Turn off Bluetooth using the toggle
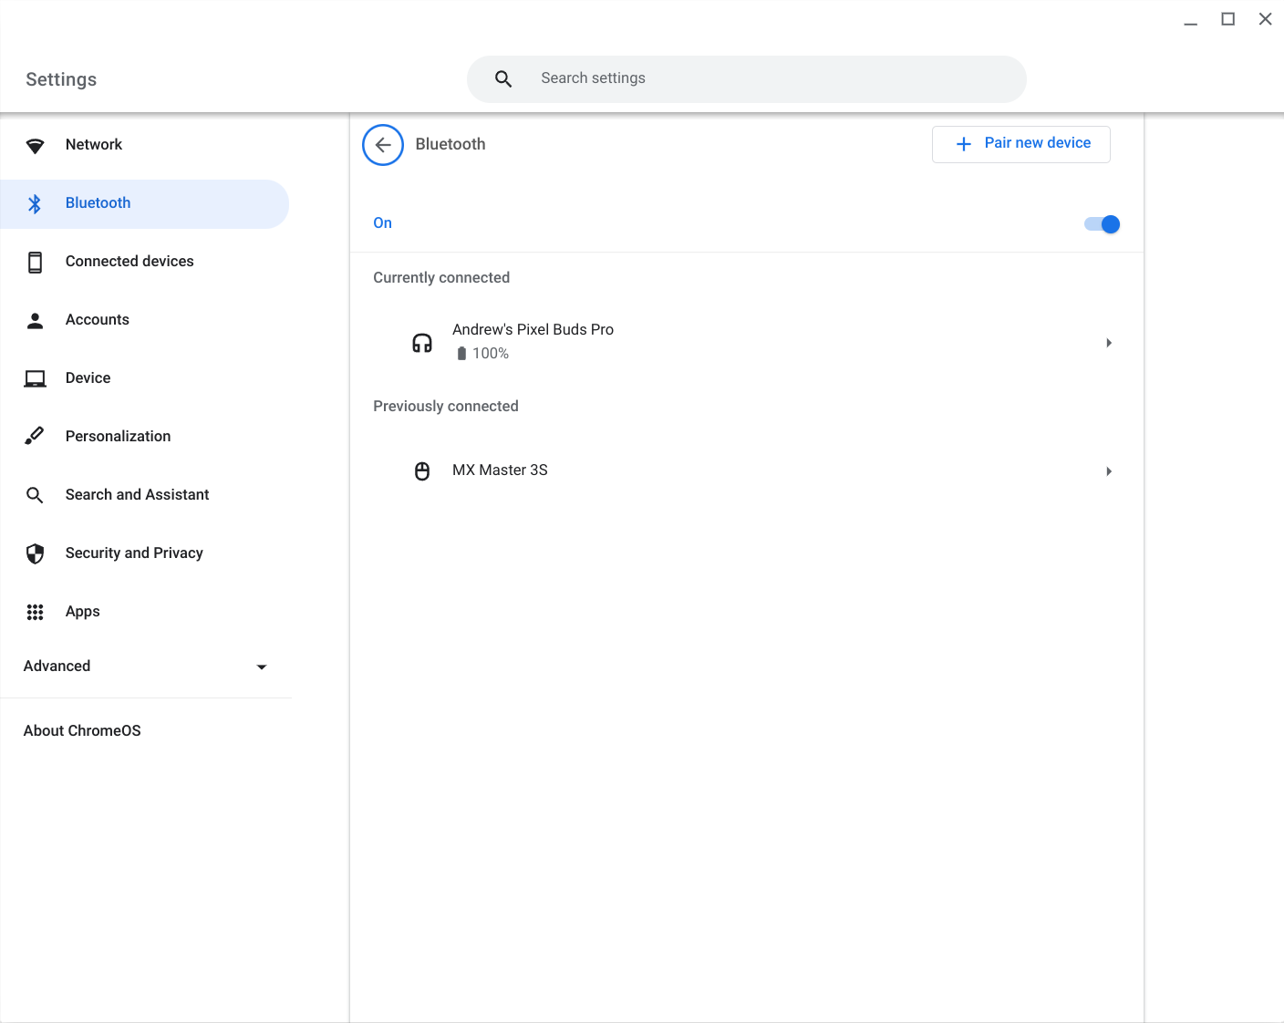1284x1023 pixels. 1101,223
